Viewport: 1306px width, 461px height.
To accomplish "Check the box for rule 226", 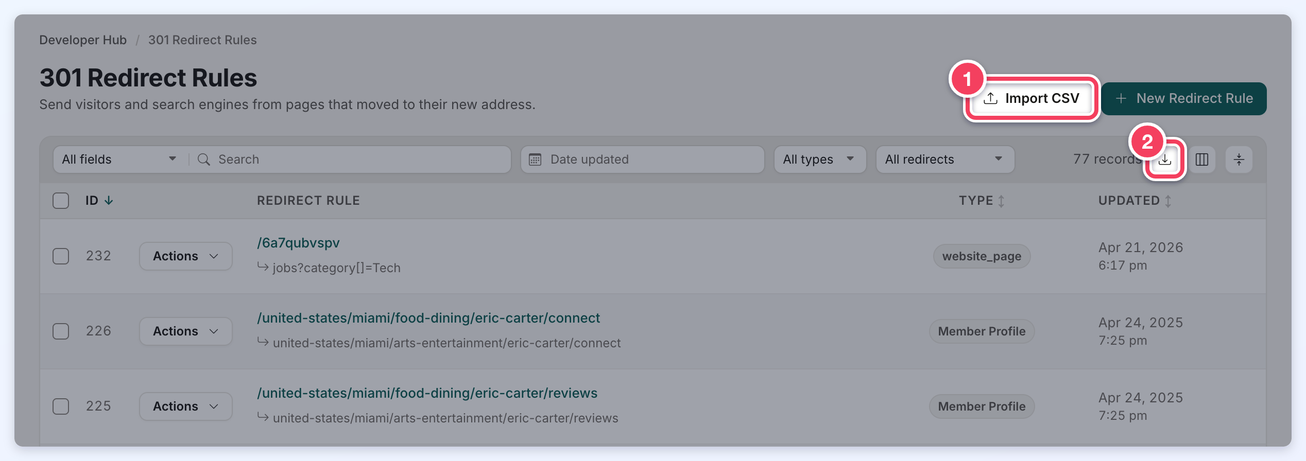I will [x=61, y=331].
